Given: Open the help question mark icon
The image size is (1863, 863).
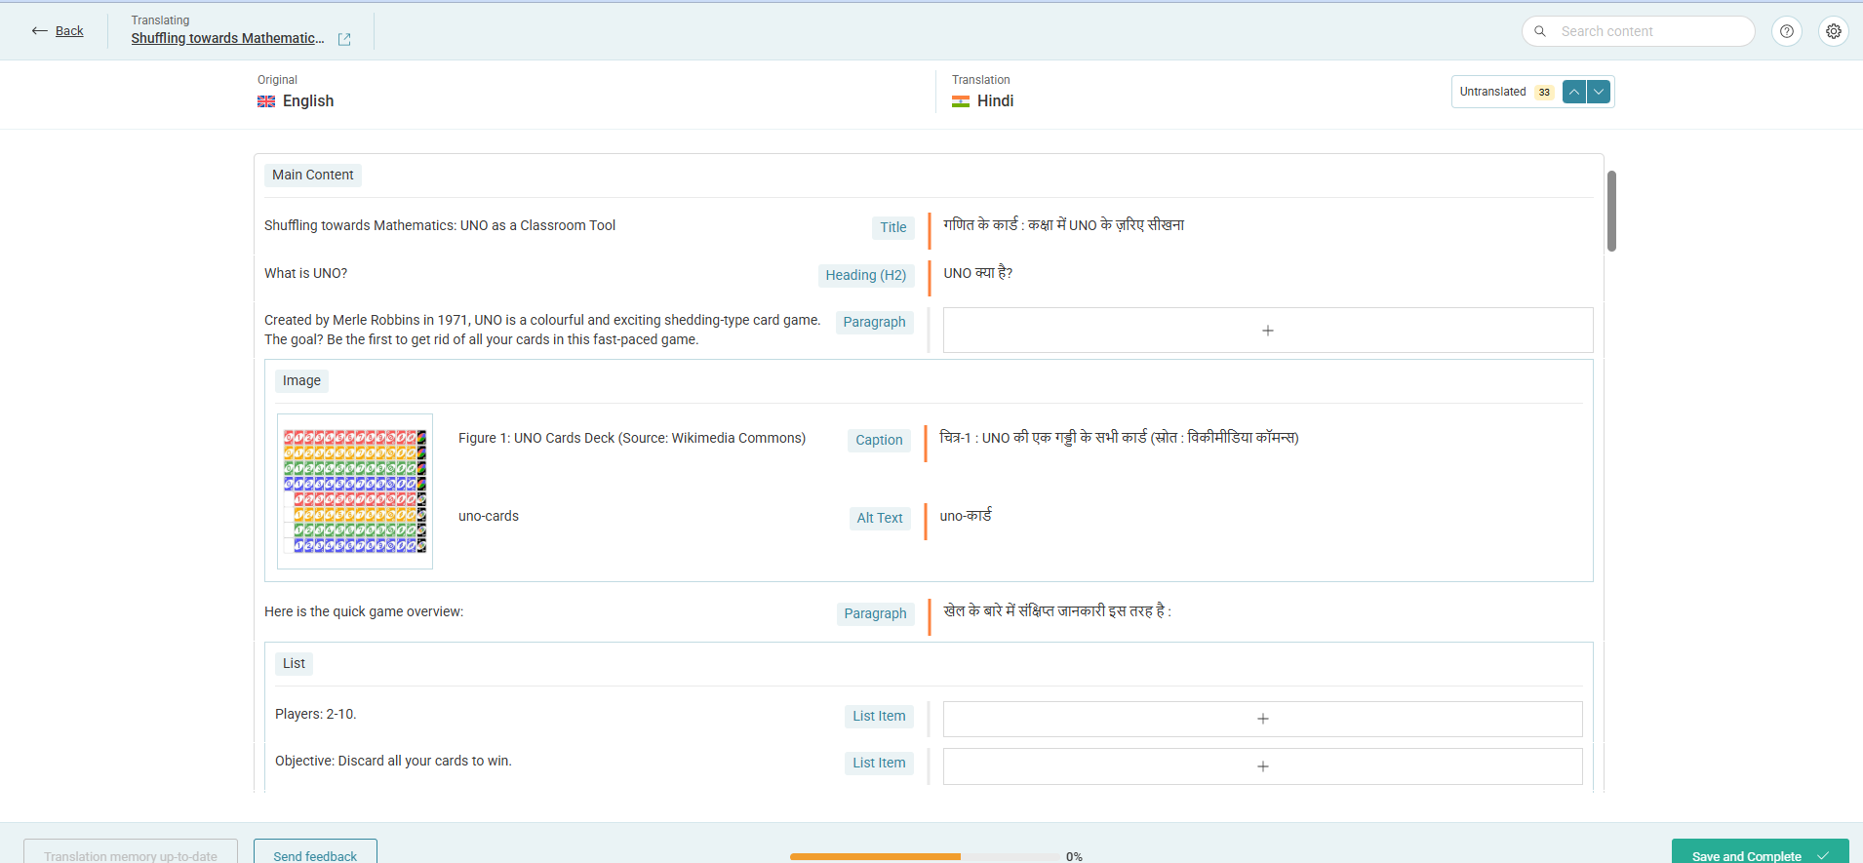Looking at the screenshot, I should point(1787,31).
